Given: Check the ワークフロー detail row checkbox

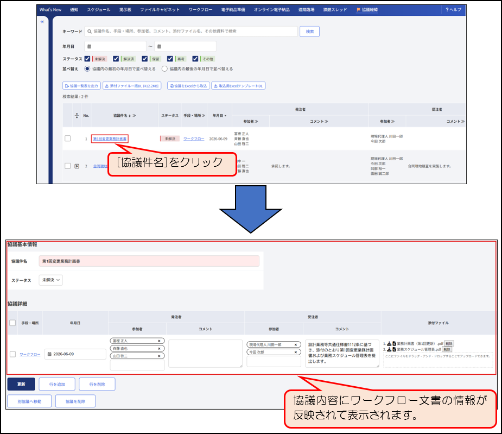Looking at the screenshot, I should tap(12, 354).
